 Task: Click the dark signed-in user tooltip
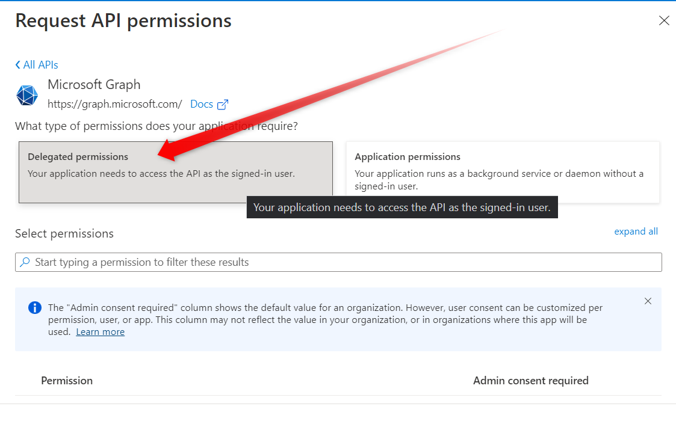pyautogui.click(x=402, y=207)
